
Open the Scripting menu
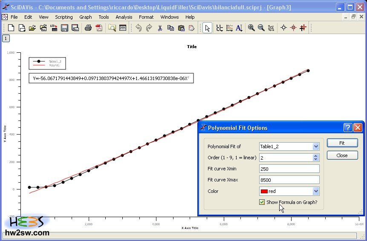coord(64,17)
